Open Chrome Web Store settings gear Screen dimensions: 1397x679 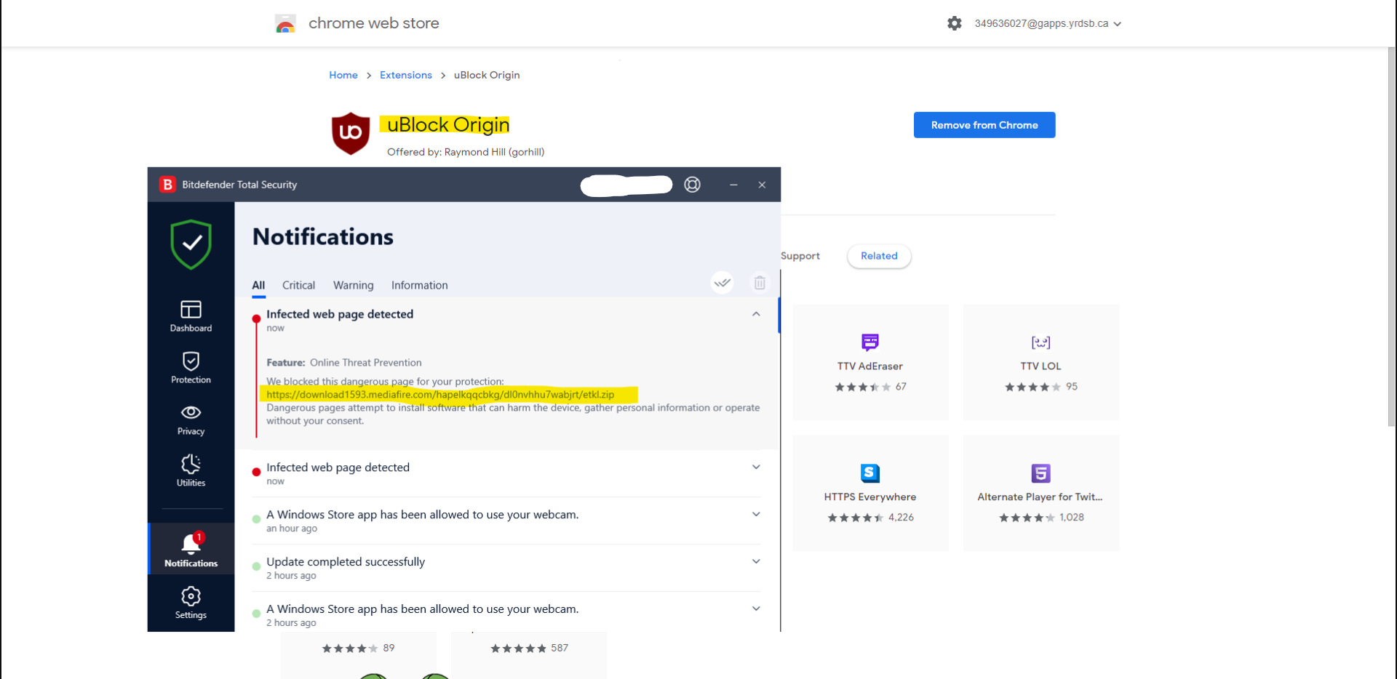(x=955, y=23)
